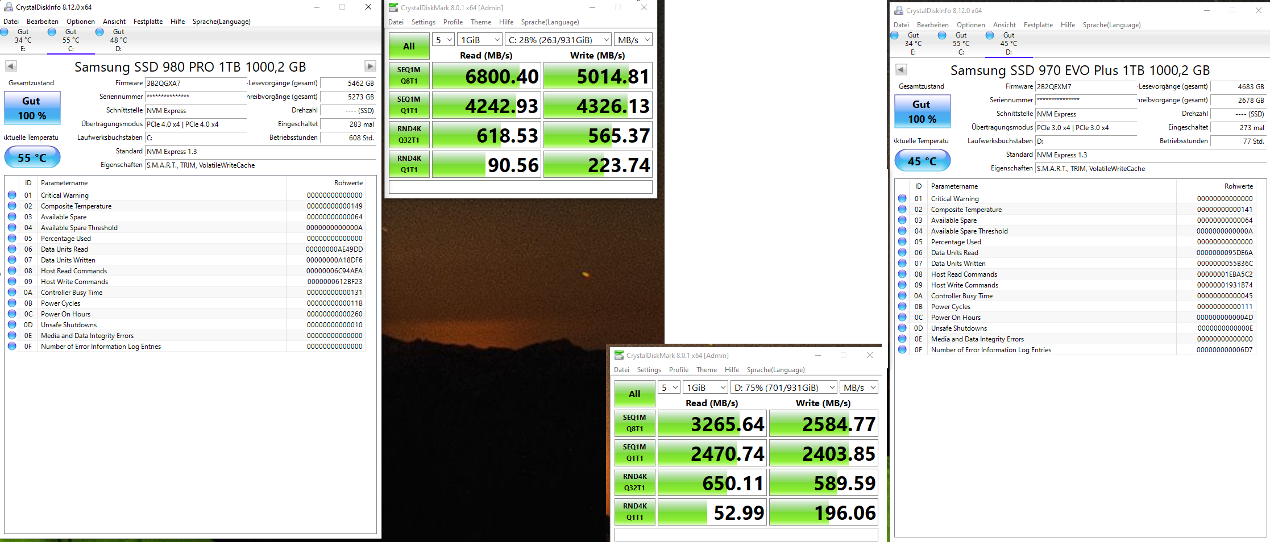This screenshot has height=542, width=1270.
Task: Run the SEQ1M Q1T1 test in the bottom CrystalDiskMark
Action: tap(634, 453)
